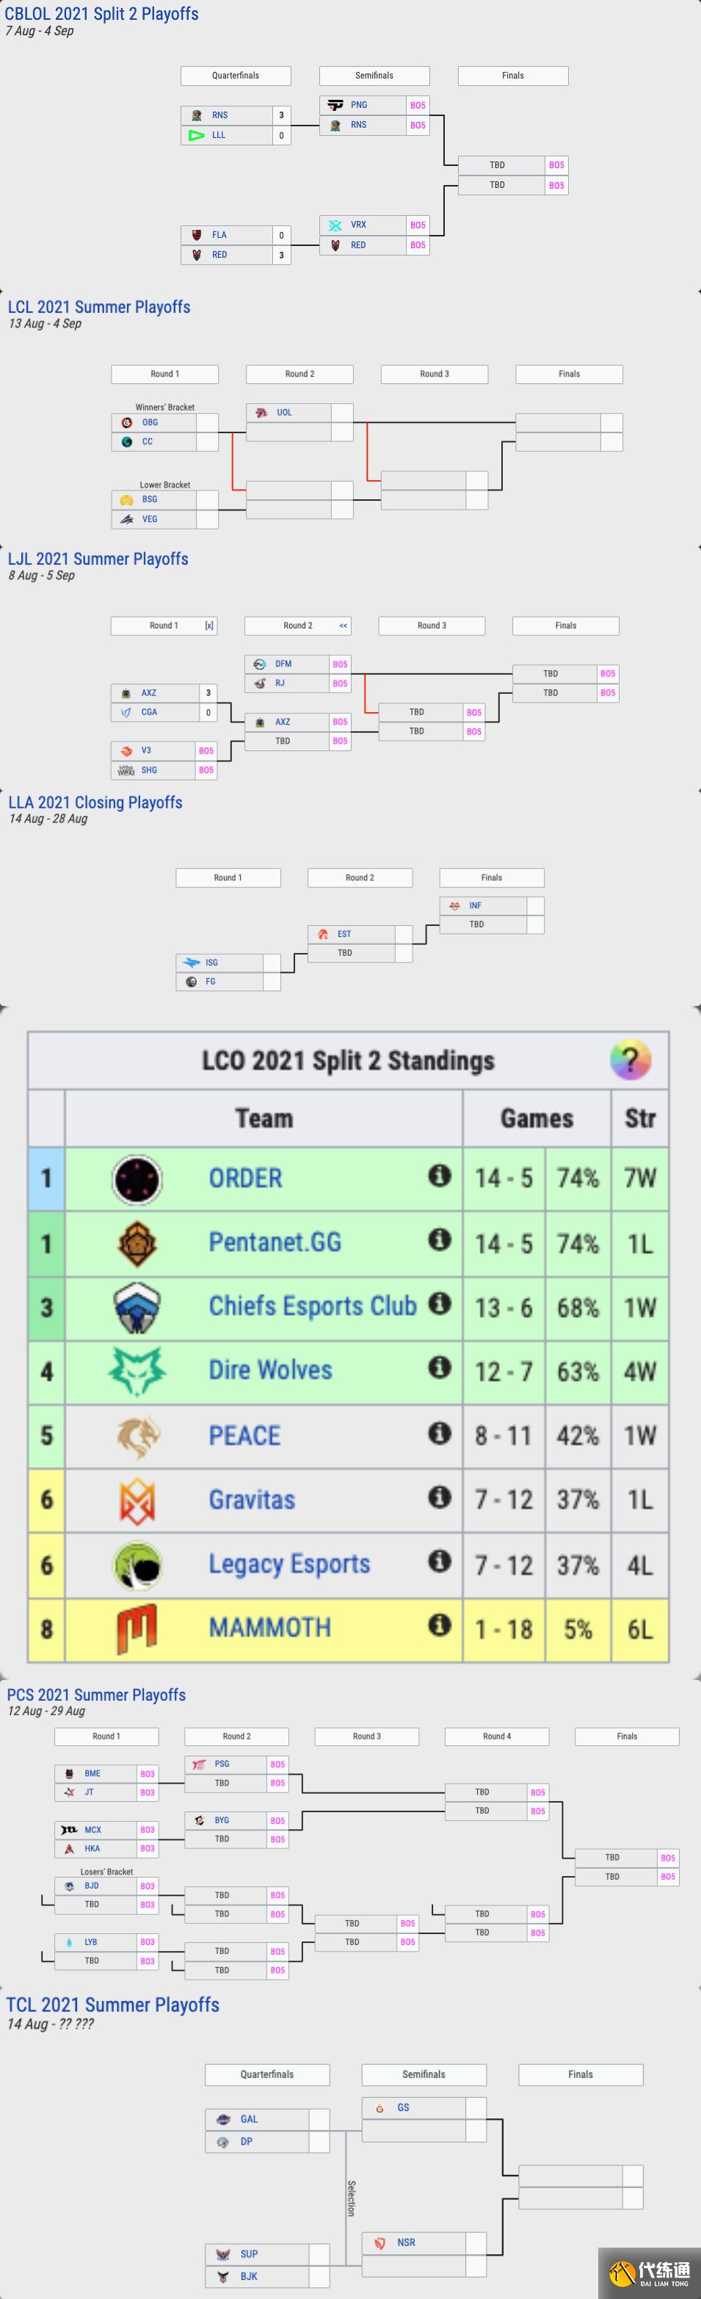Click the UOL team in LCL Round 2
This screenshot has width=701, height=2299.
click(283, 413)
